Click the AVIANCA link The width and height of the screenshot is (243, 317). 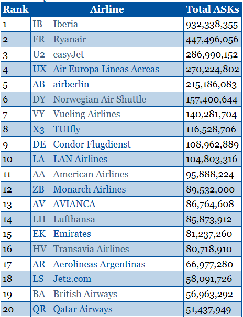[74, 204]
